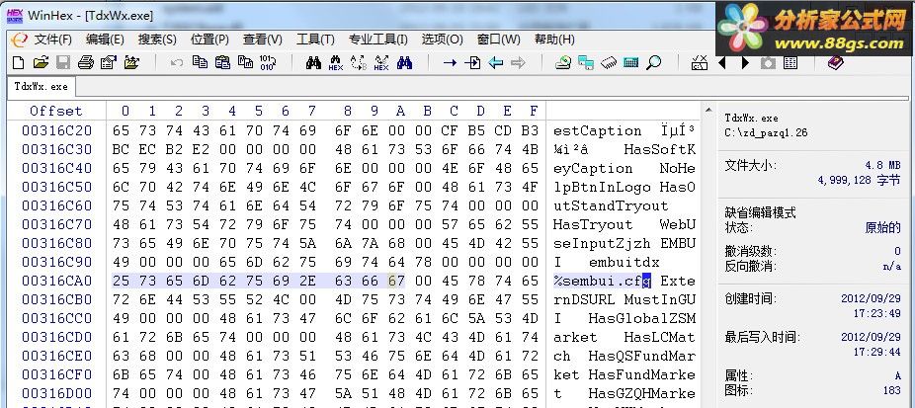This screenshot has width=915, height=408.
Task: Click the hex view scroll-up arrow
Action: 708,111
